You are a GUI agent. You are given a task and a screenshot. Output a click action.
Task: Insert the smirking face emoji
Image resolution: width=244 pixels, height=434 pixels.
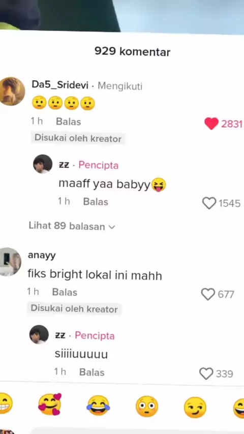tap(195, 408)
